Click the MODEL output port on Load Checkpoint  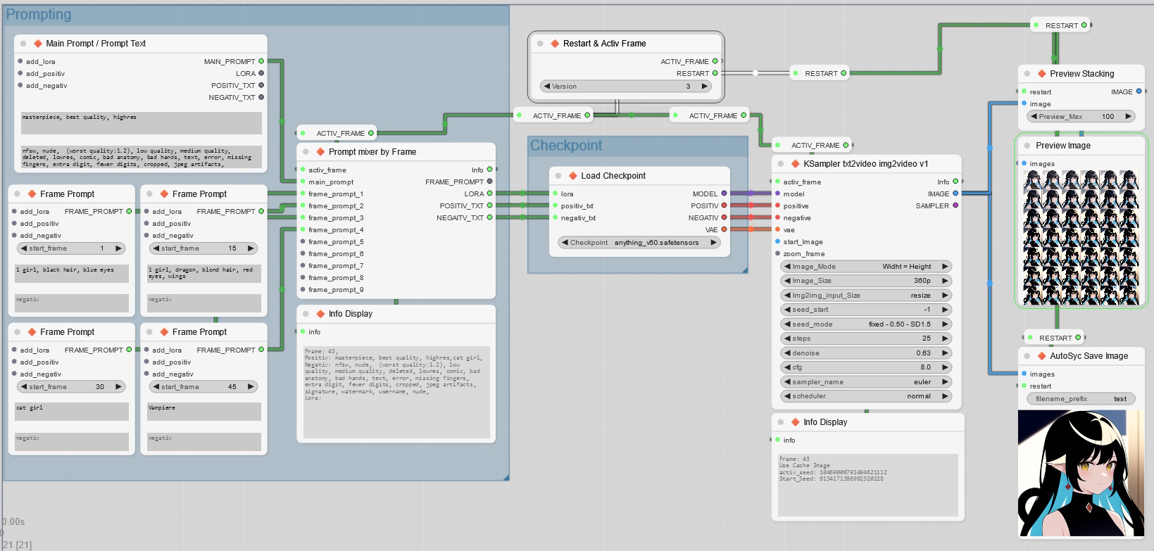tap(724, 194)
